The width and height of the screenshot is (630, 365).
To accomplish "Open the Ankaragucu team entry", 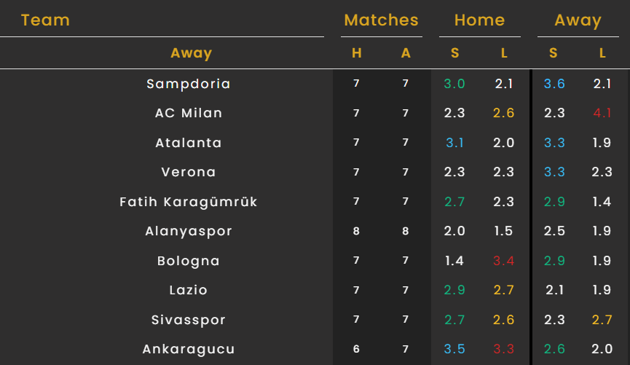I will click(x=189, y=349).
